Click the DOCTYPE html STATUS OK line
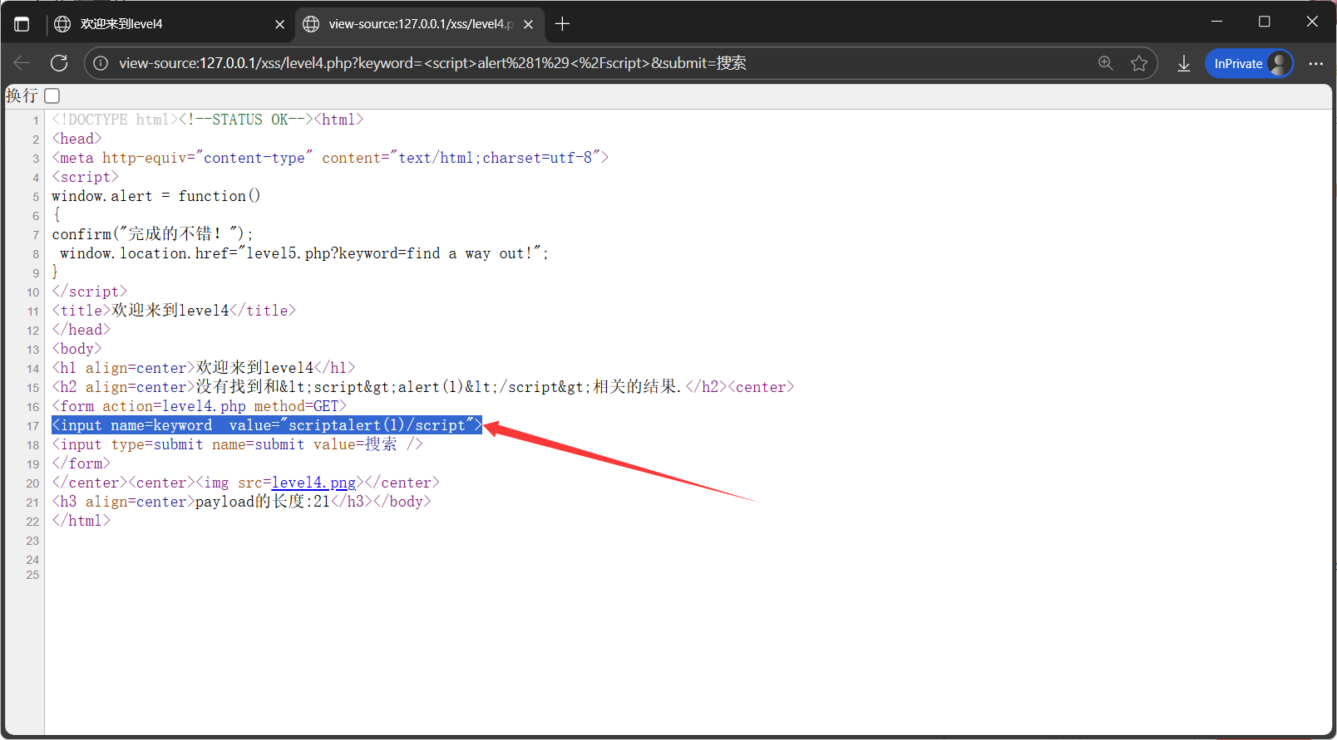Viewport: 1337px width, 740px height. (208, 120)
